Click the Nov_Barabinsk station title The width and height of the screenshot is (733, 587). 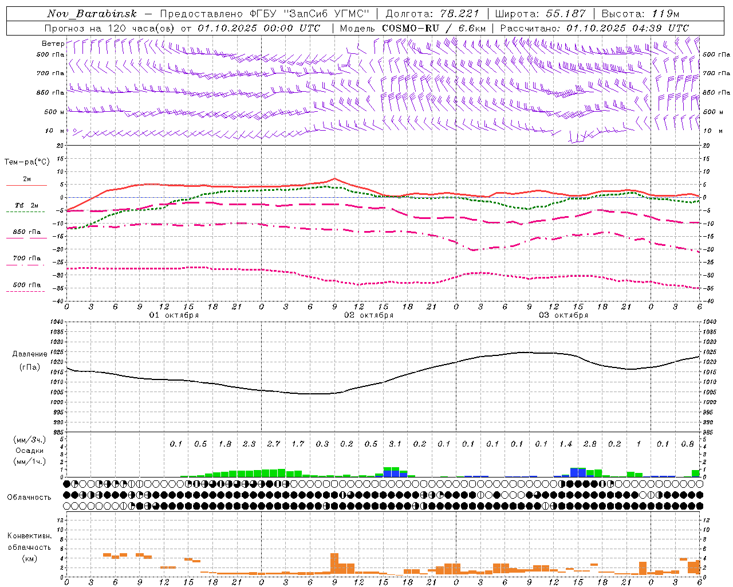tap(92, 14)
